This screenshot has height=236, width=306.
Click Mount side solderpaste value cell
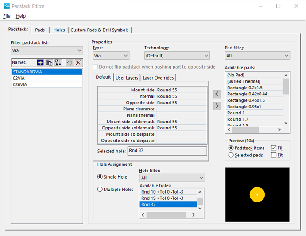181,134
